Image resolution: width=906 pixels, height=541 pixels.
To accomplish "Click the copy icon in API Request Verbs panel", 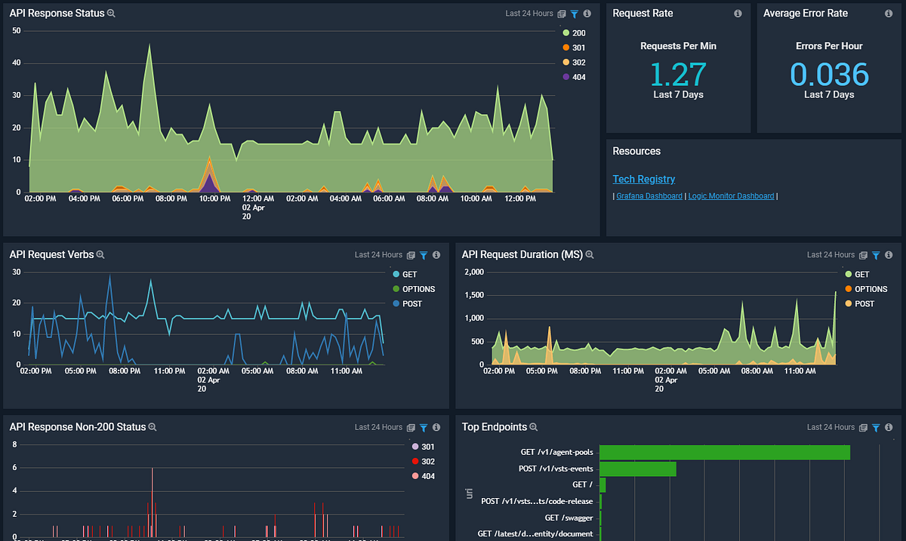I will [x=411, y=255].
